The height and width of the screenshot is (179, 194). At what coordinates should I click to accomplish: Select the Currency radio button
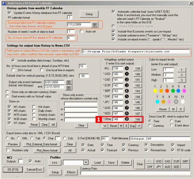pyautogui.click(x=150, y=126)
